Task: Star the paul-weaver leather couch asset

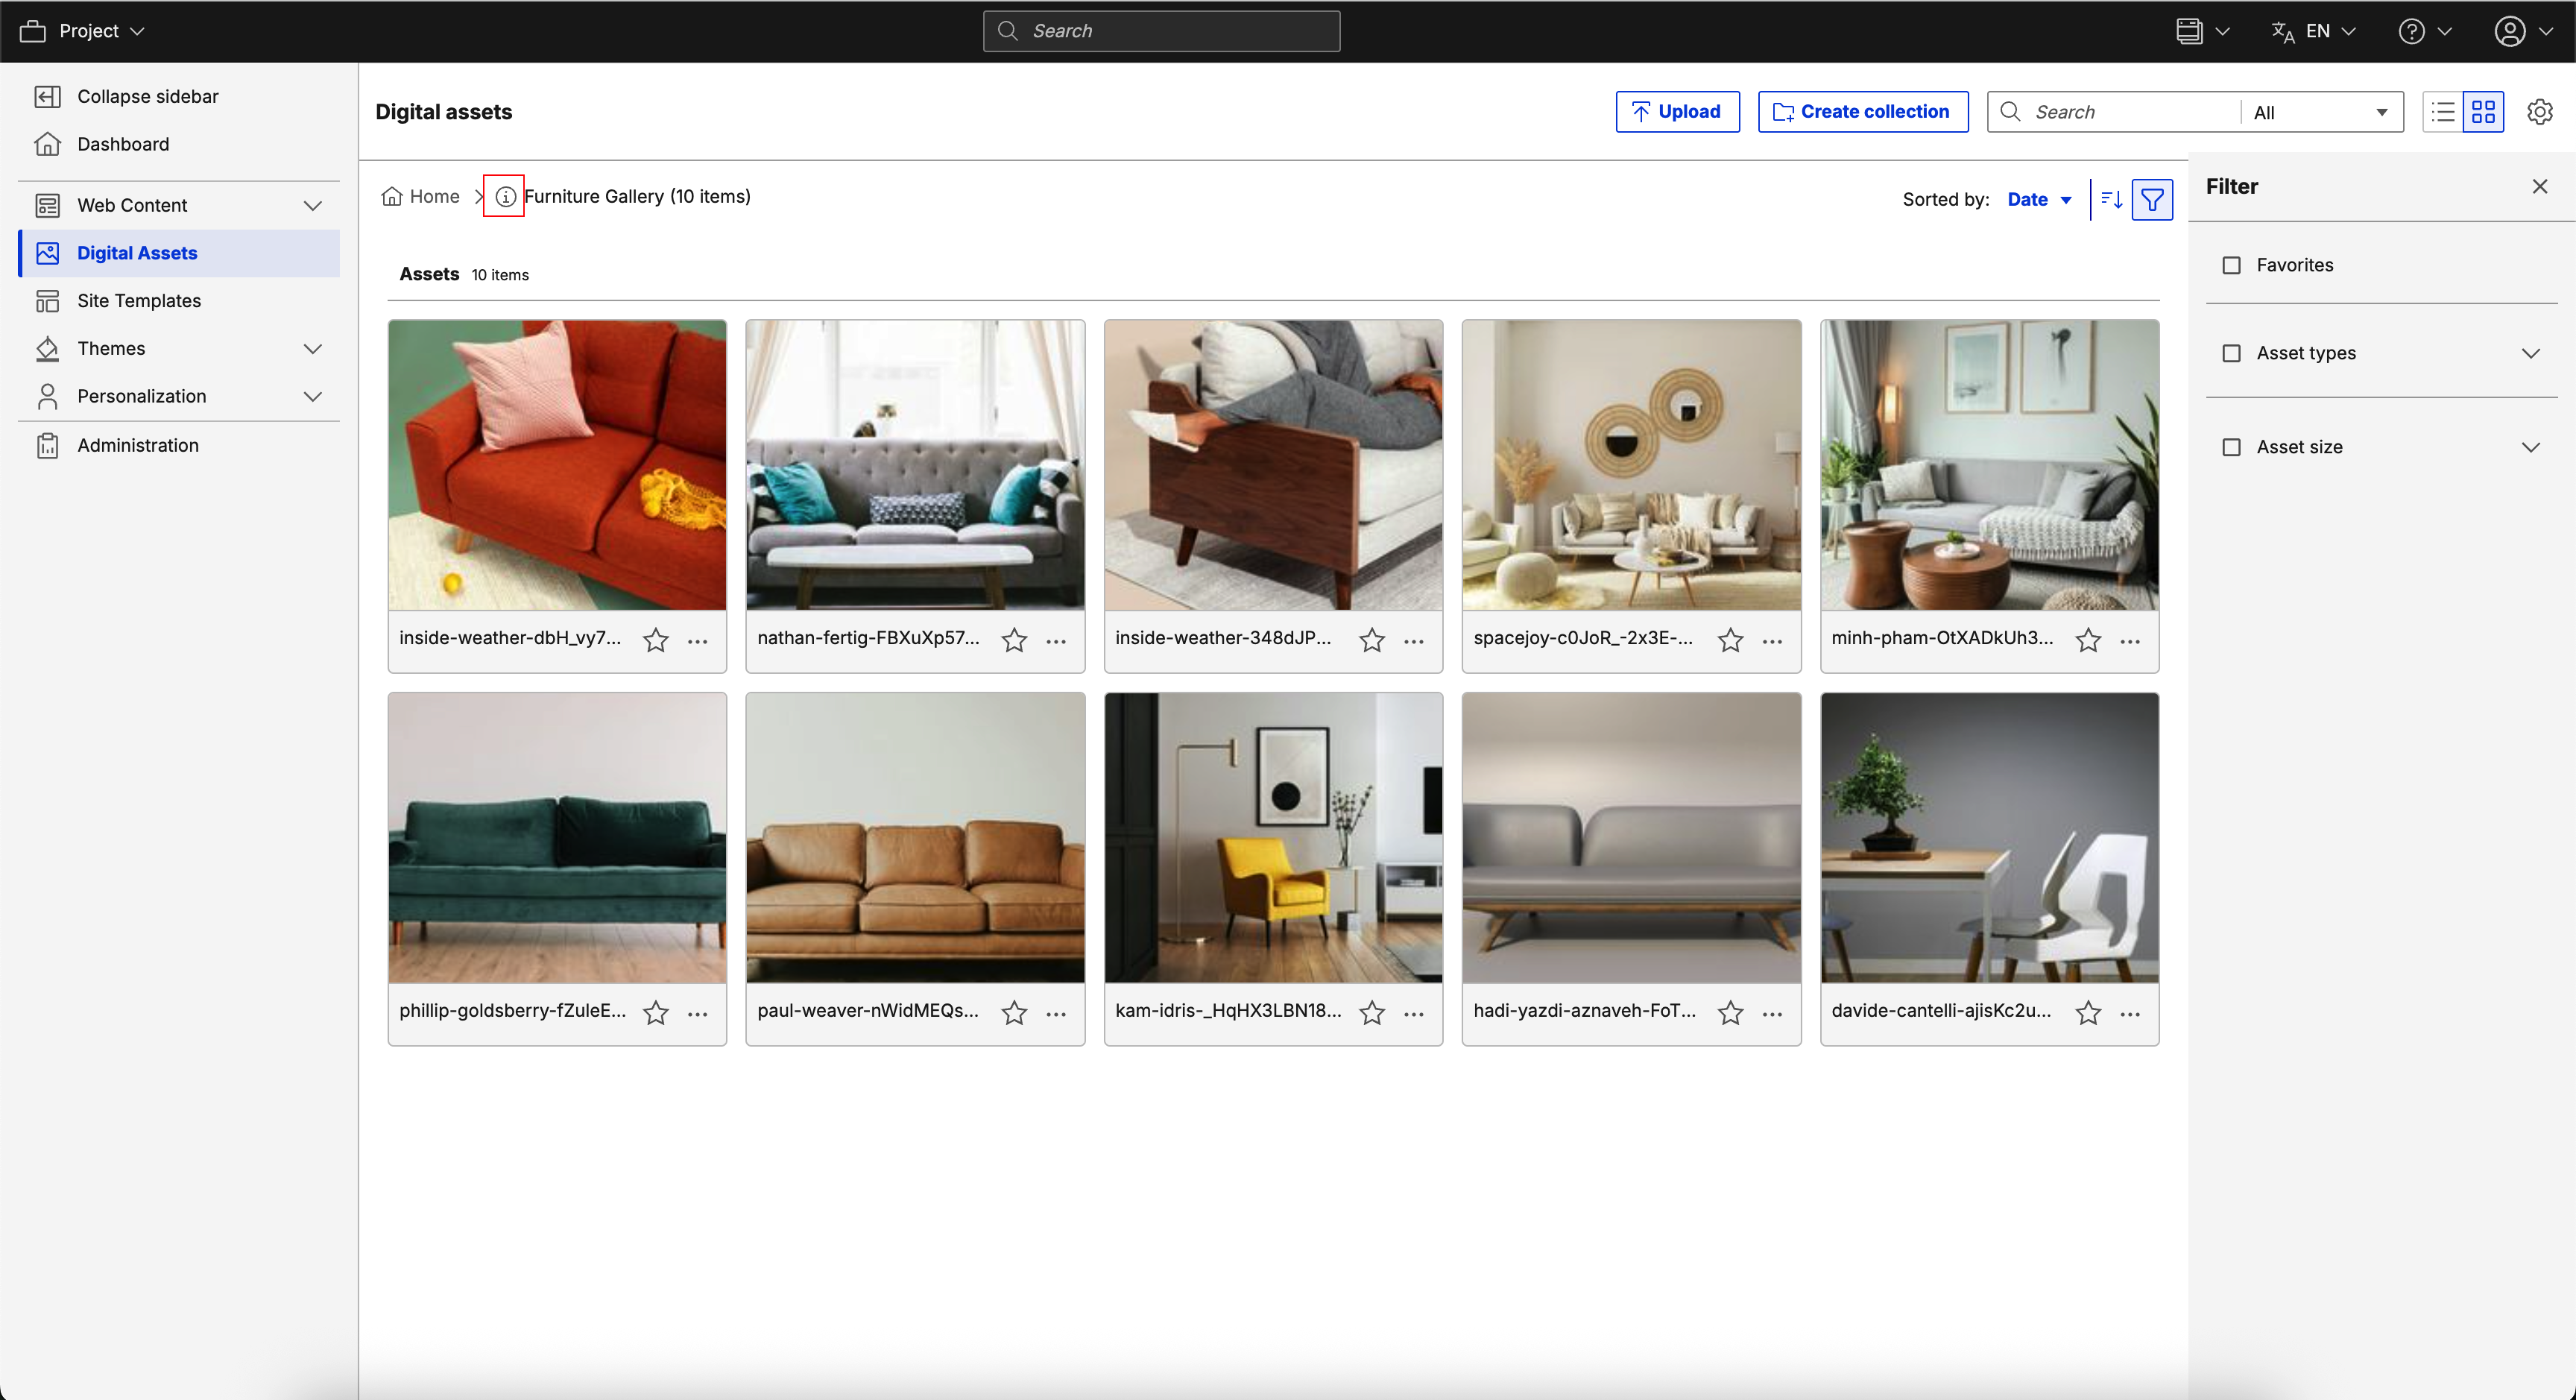Action: (x=1014, y=1013)
